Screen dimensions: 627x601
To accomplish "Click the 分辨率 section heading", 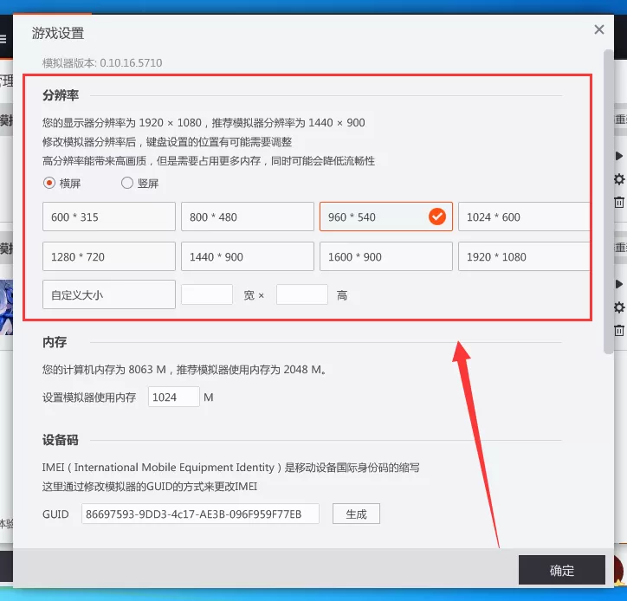I will click(x=61, y=95).
